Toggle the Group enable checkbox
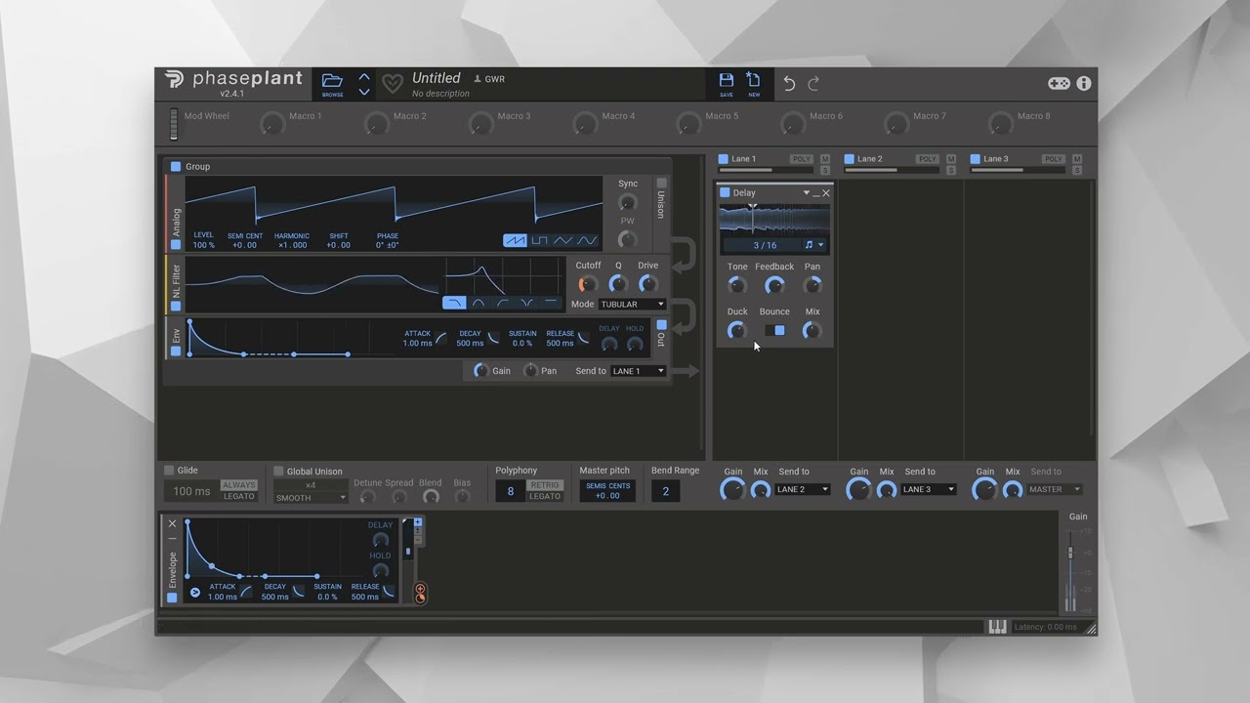1250x703 pixels. coord(176,166)
